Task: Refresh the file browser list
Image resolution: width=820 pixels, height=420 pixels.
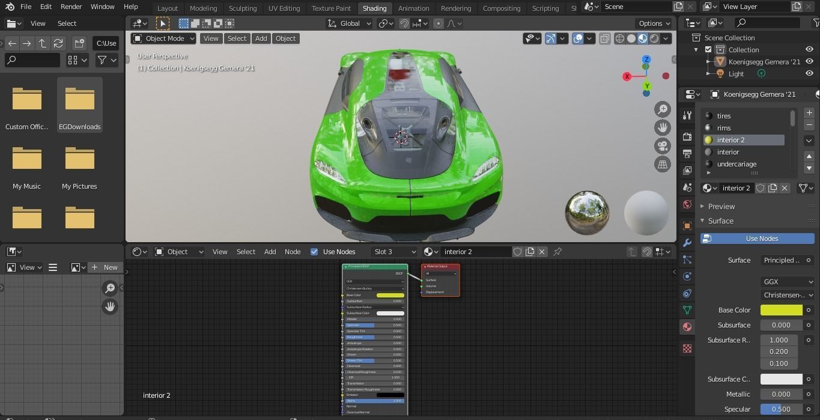Action: pos(58,43)
